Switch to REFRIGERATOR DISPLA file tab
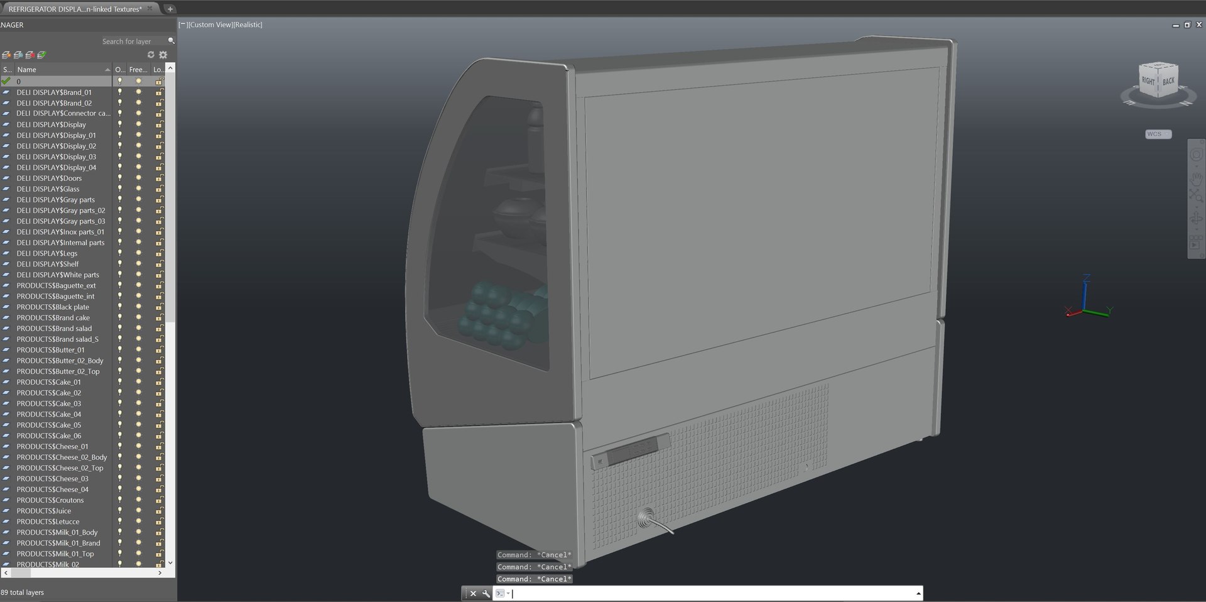 [x=75, y=9]
